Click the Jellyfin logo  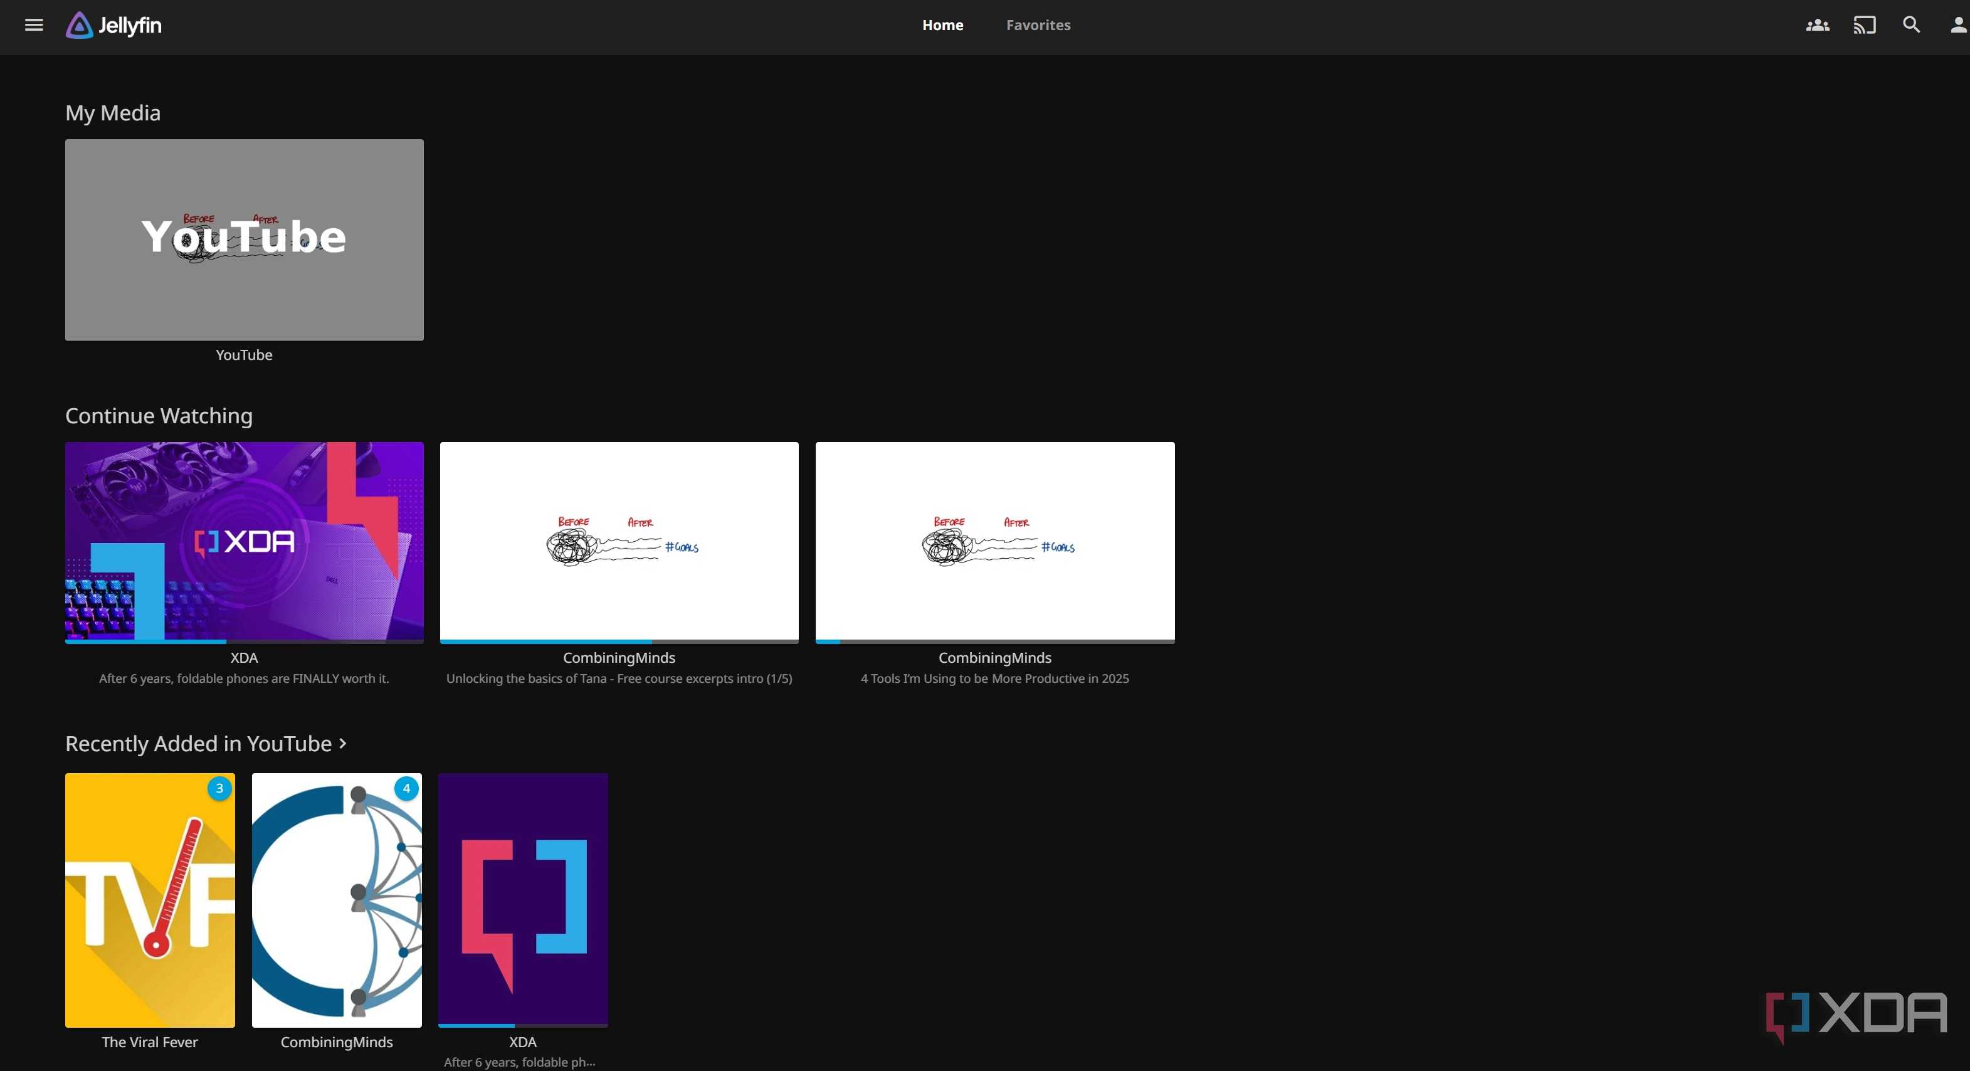pos(113,25)
